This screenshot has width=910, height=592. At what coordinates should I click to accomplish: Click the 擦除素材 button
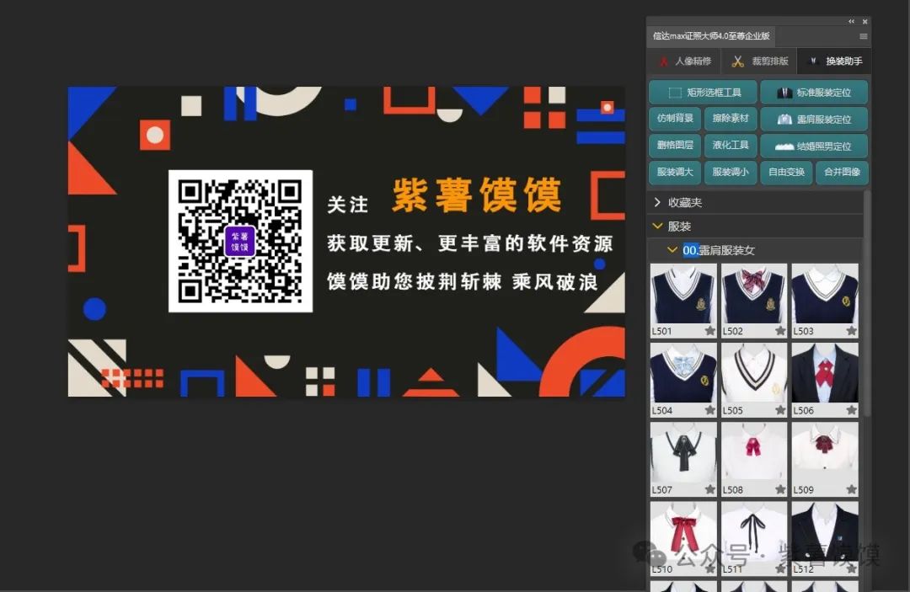731,118
